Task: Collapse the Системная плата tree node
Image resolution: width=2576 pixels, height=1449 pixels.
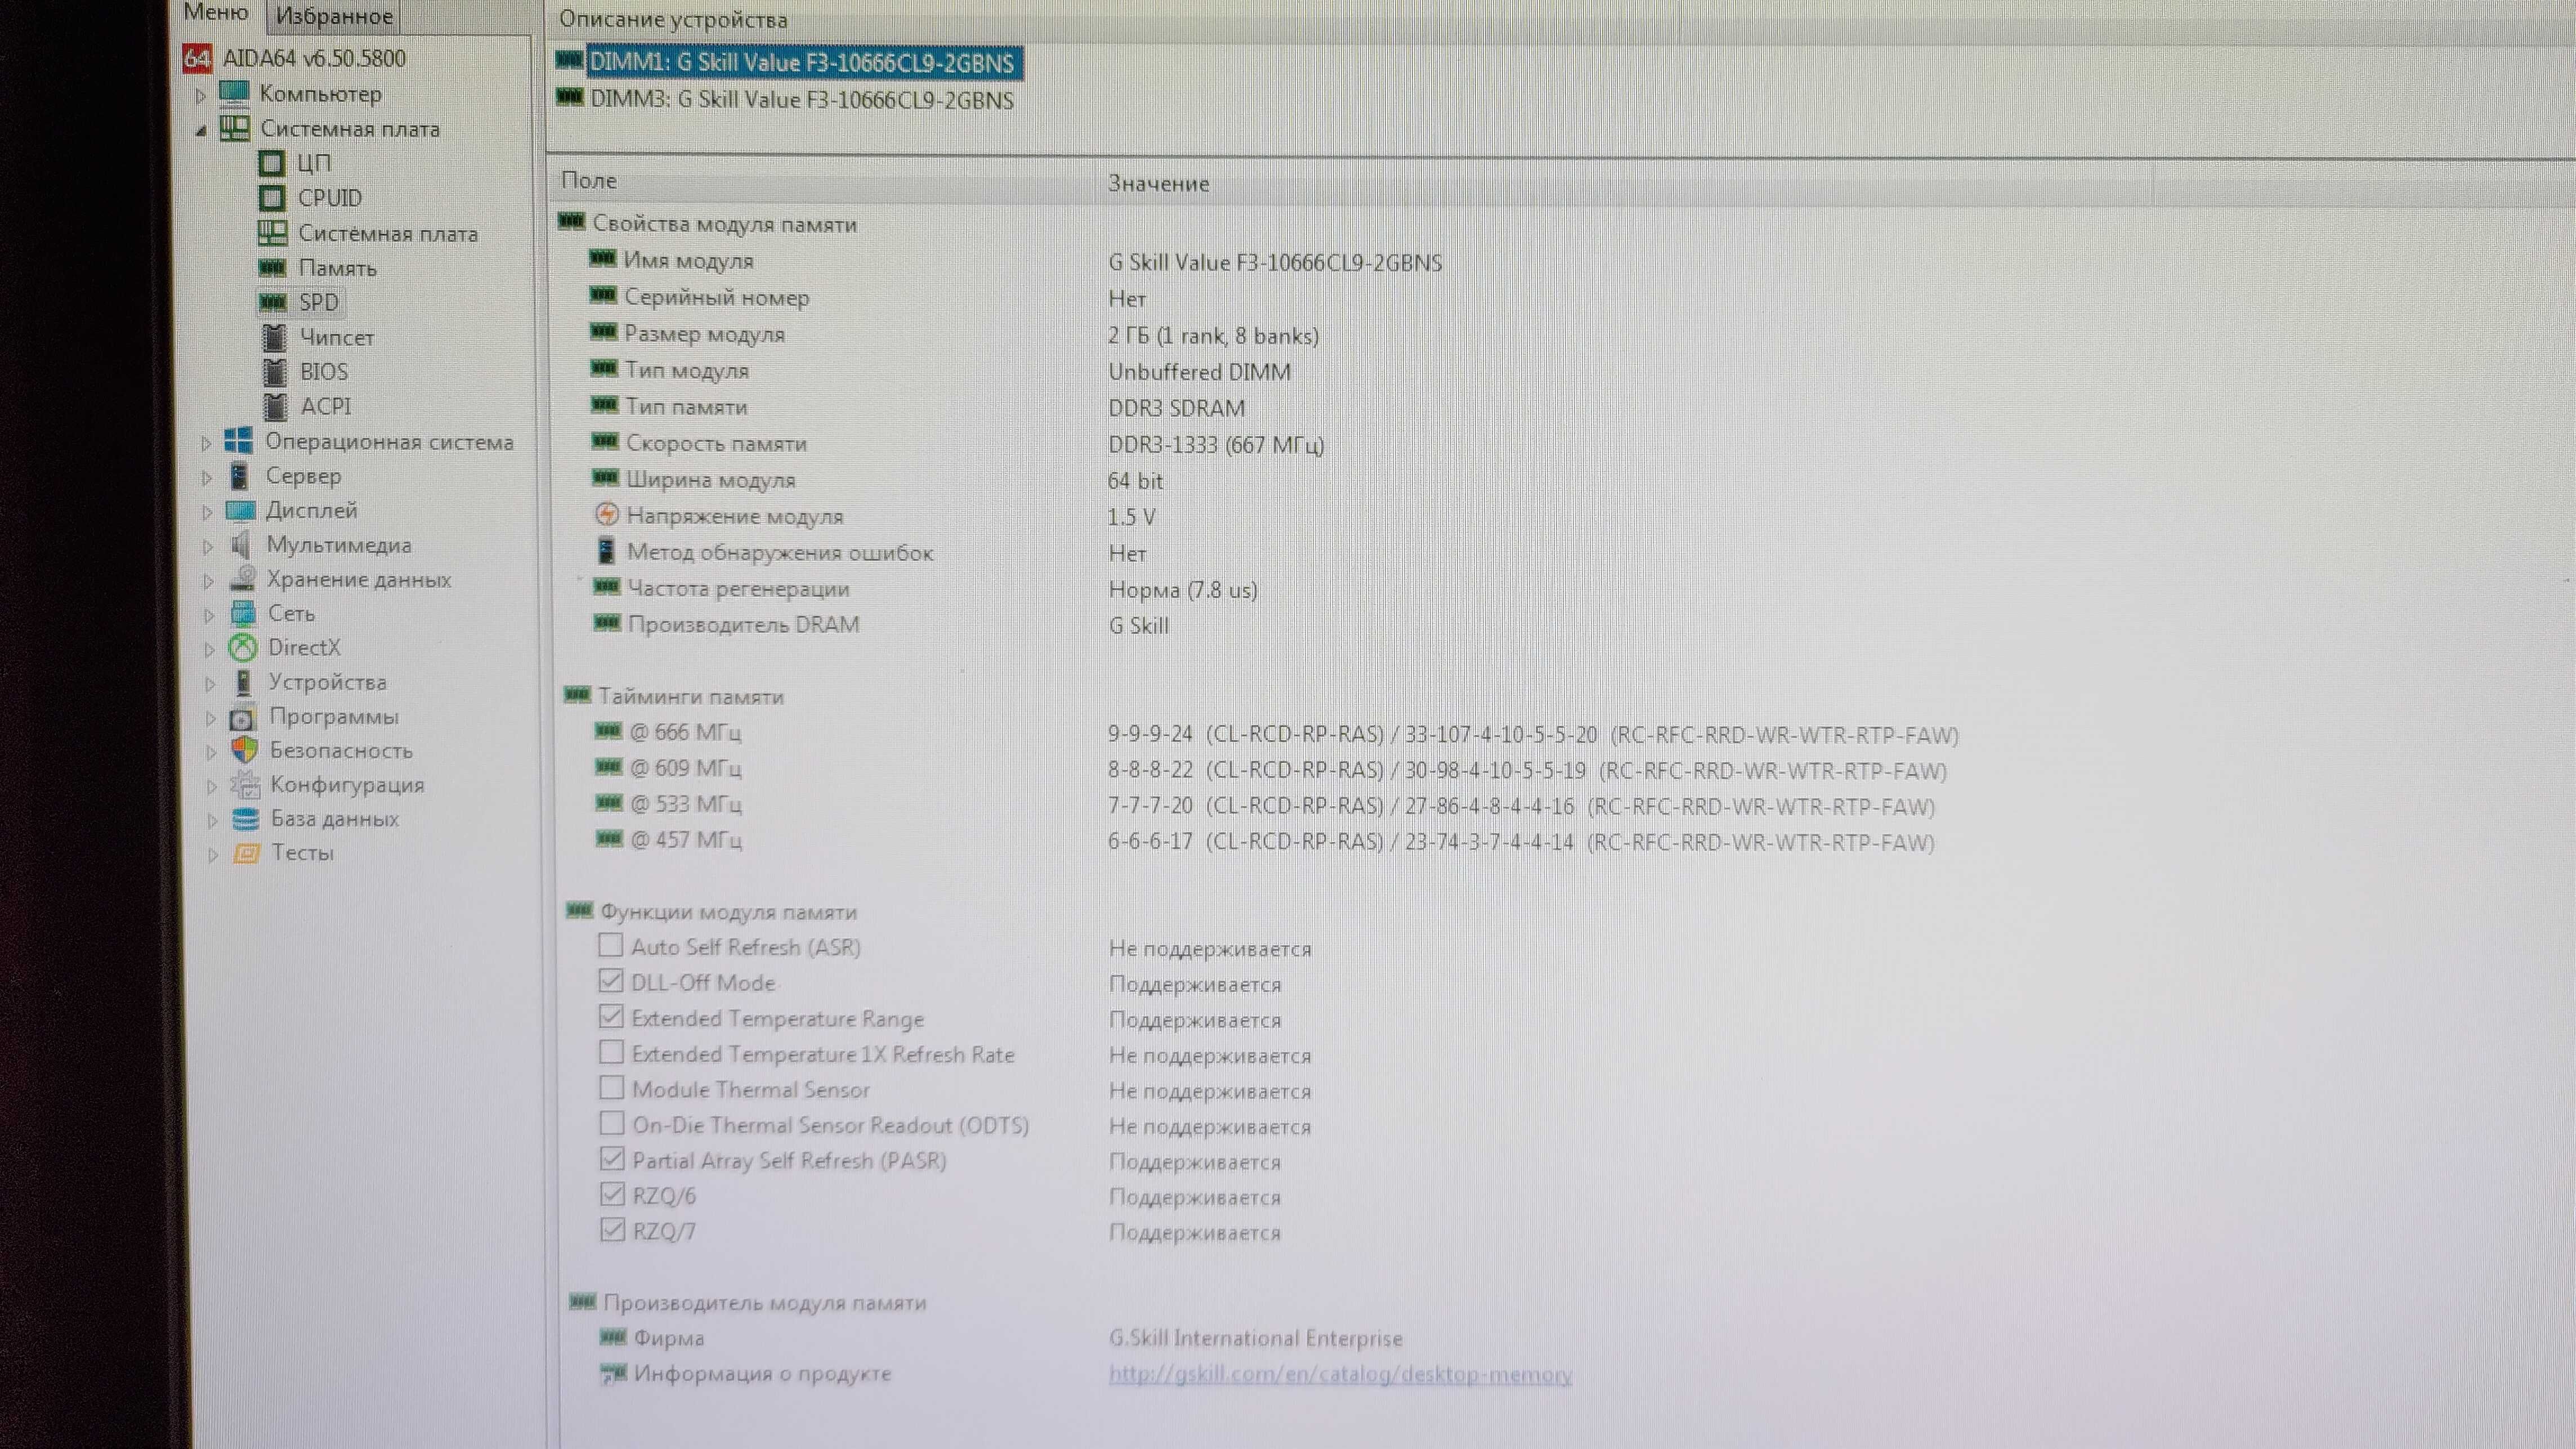Action: click(201, 130)
